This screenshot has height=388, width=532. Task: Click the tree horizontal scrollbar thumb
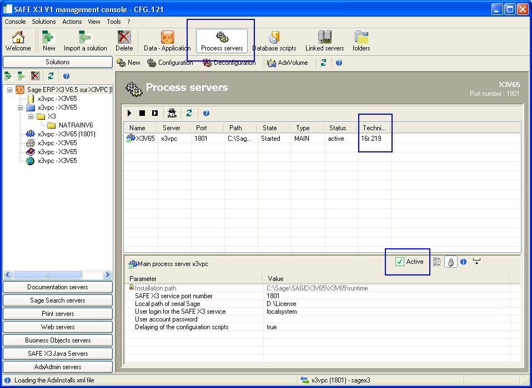47,274
